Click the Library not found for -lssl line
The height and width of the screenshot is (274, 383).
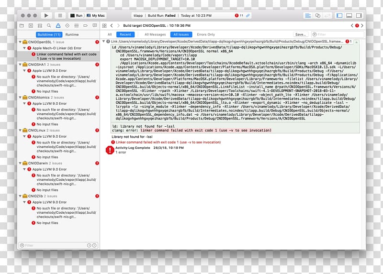[x=132, y=137]
